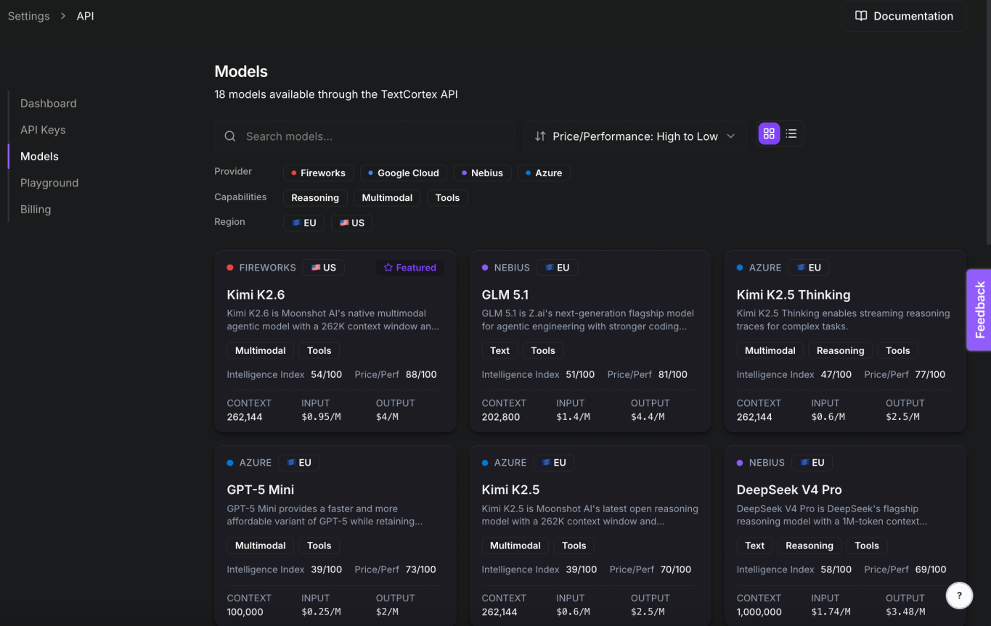
Task: Click Intelligence Index 51/100 on GLM 5.1
Action: click(538, 374)
